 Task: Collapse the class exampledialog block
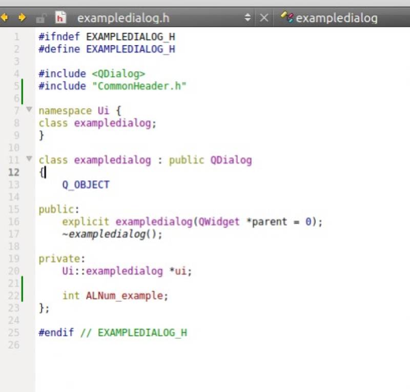[29, 158]
